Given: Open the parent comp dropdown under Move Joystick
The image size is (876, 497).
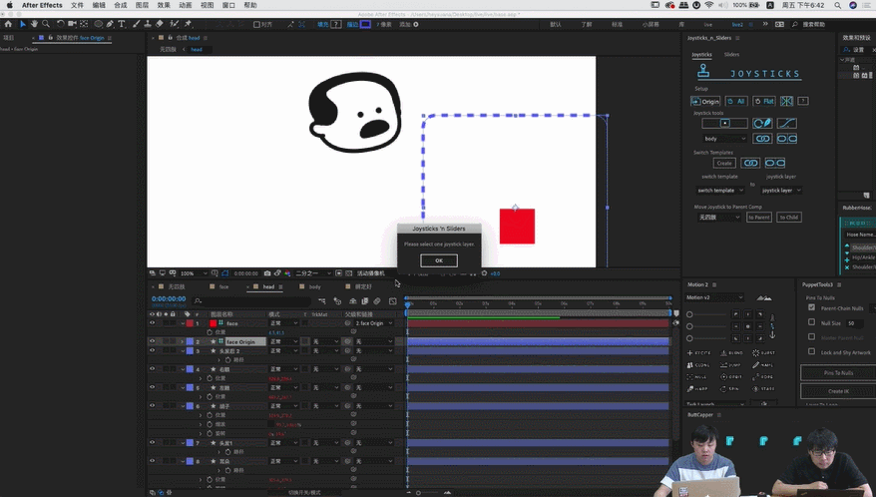Looking at the screenshot, I should tap(719, 217).
